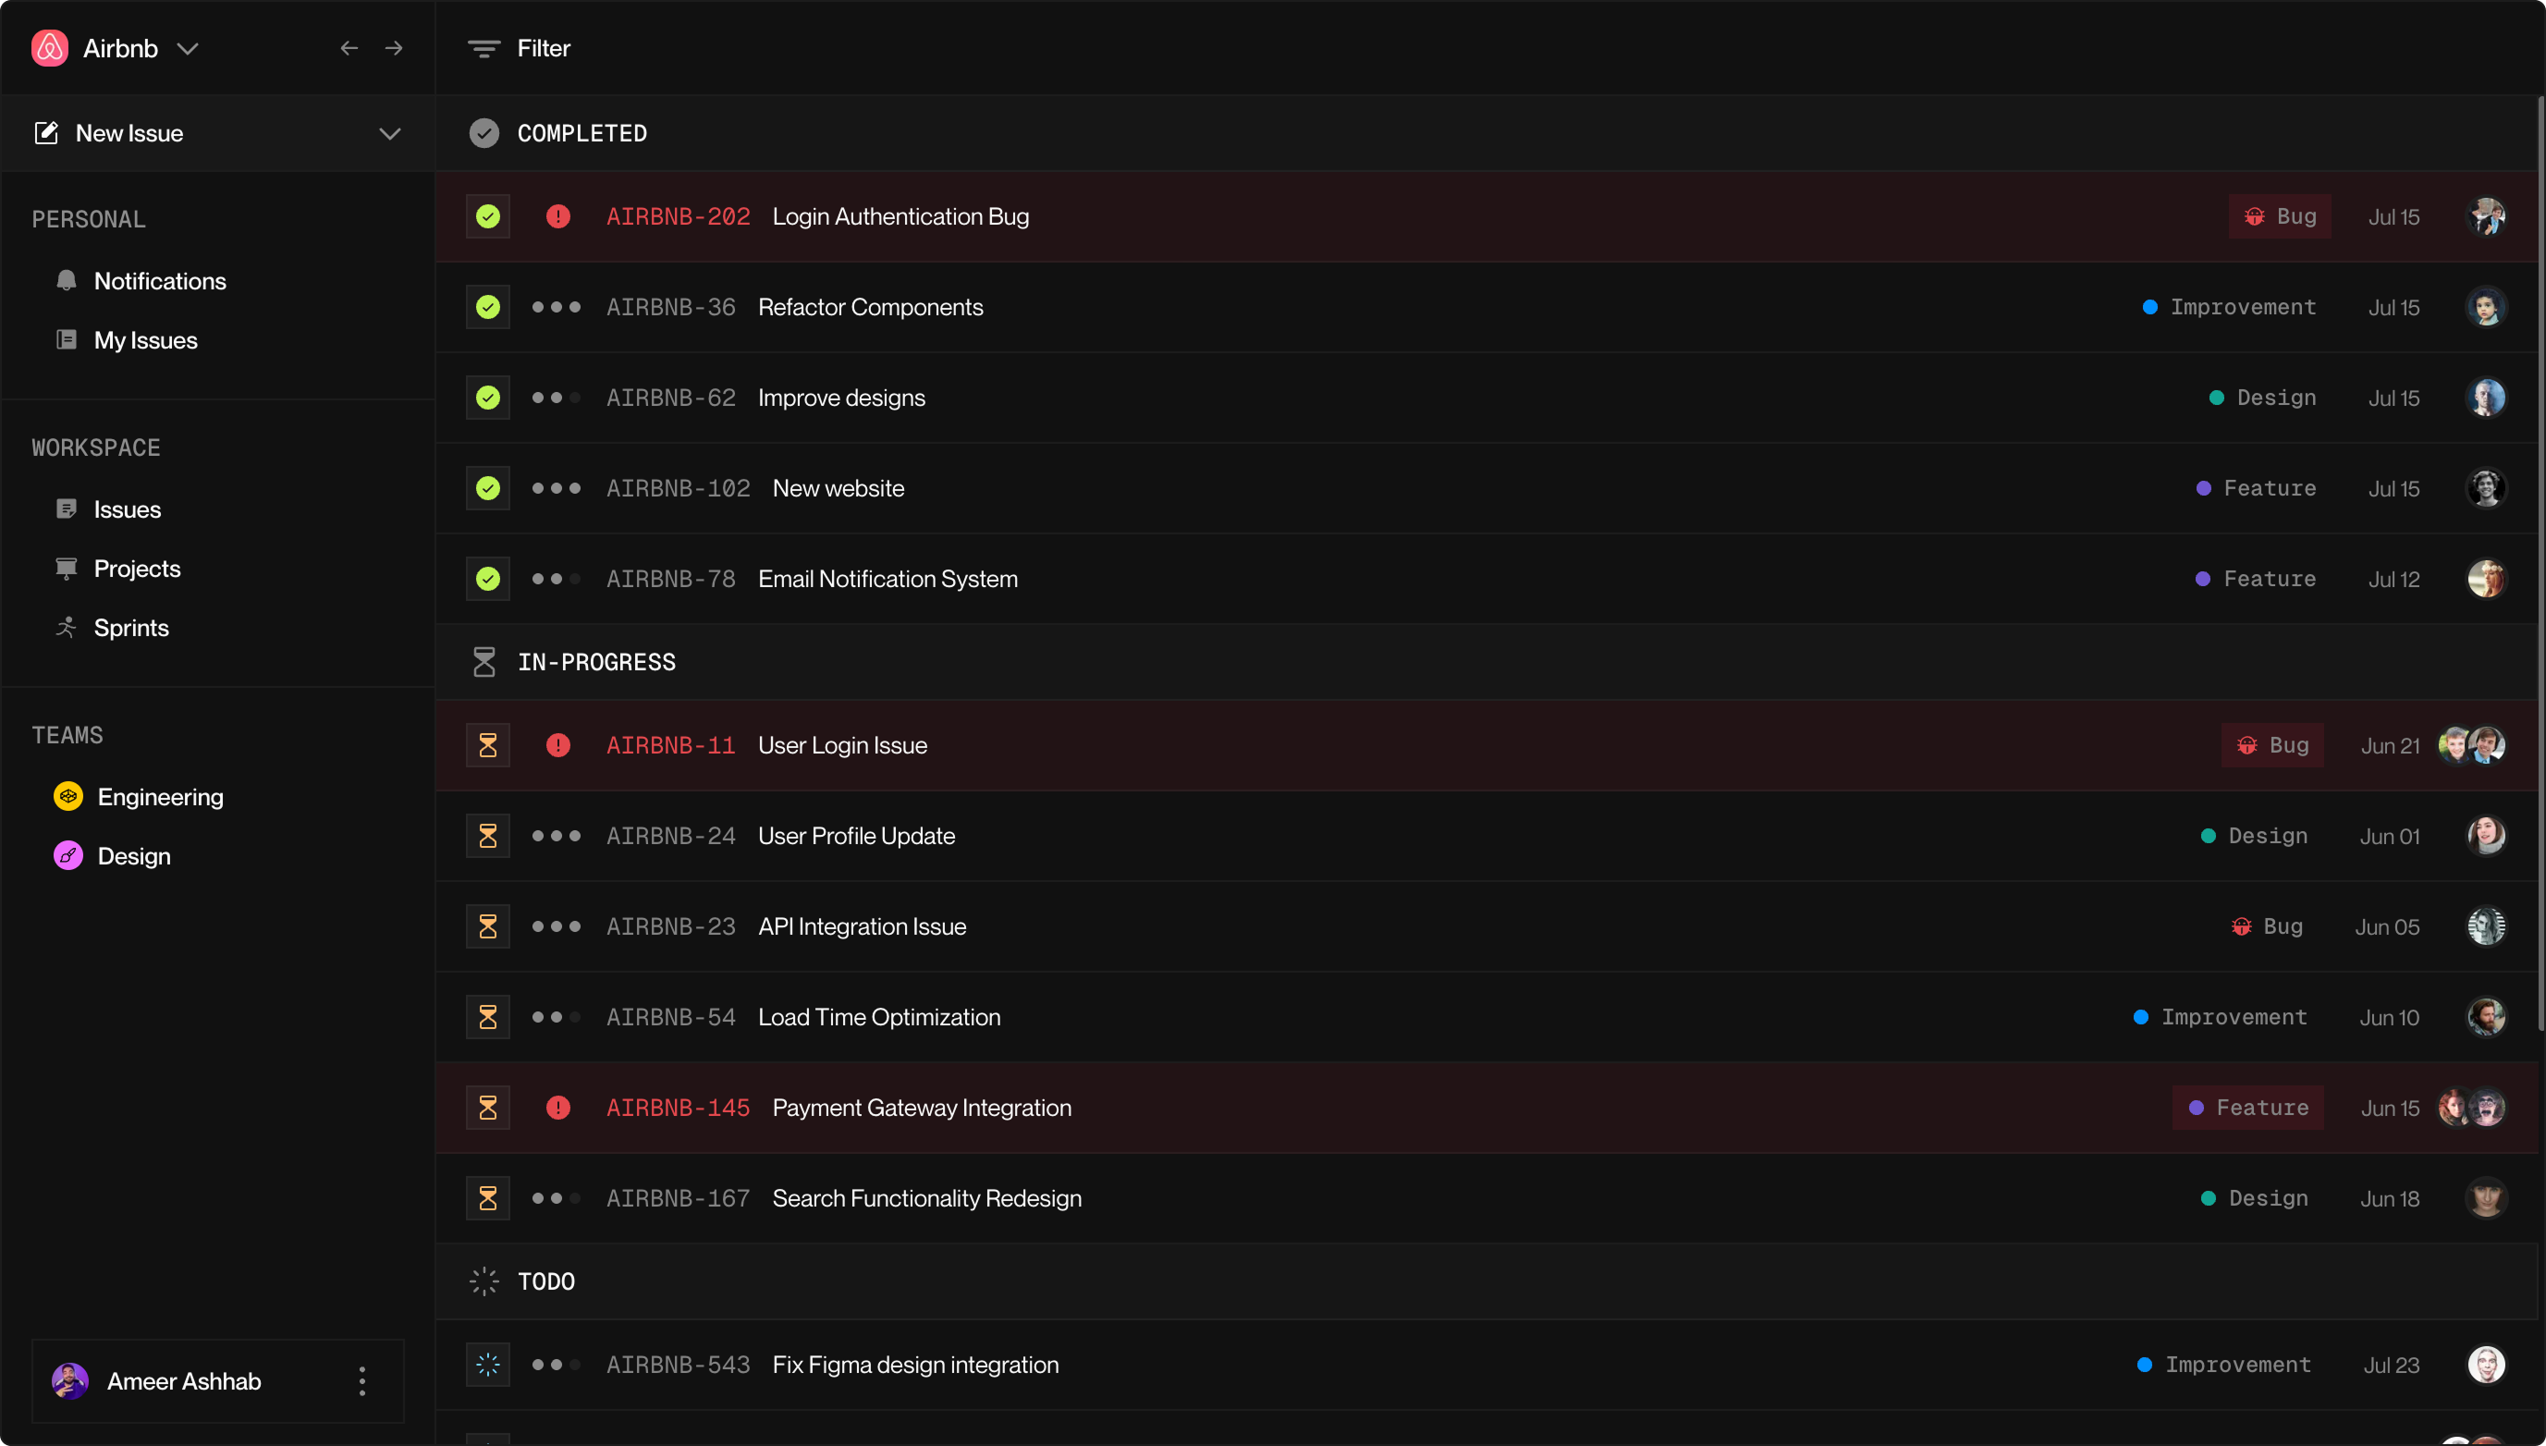Screen dimensions: 2546x1446
Task: Go back using left arrow icon
Action: [x=349, y=48]
